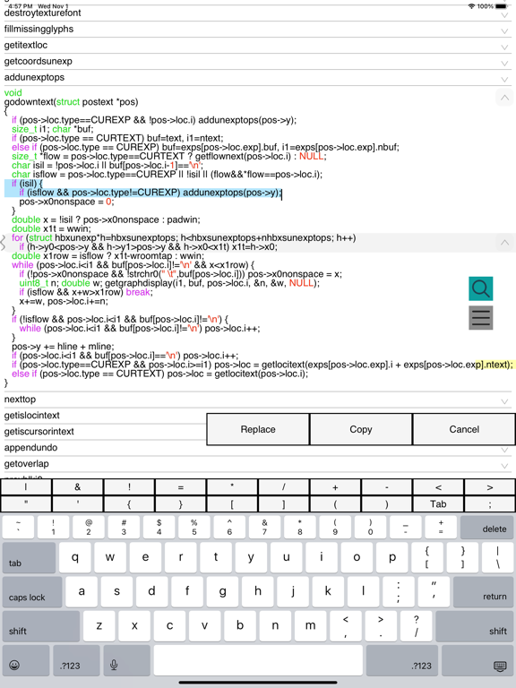Expand the getoverlap function
This screenshot has height=688, width=516.
(x=504, y=466)
